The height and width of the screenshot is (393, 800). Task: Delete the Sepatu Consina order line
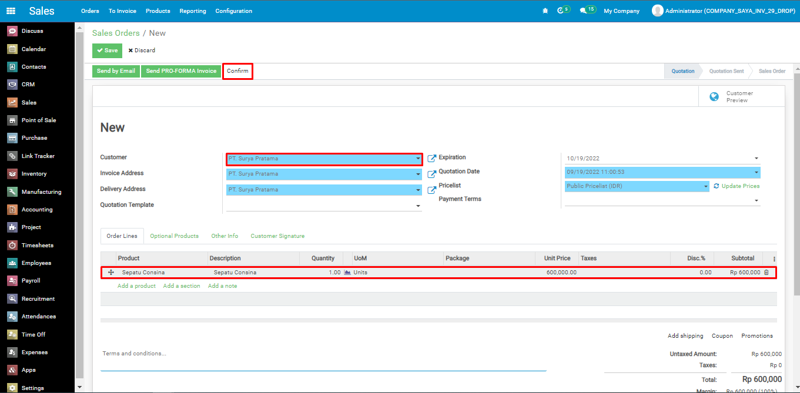click(x=766, y=273)
